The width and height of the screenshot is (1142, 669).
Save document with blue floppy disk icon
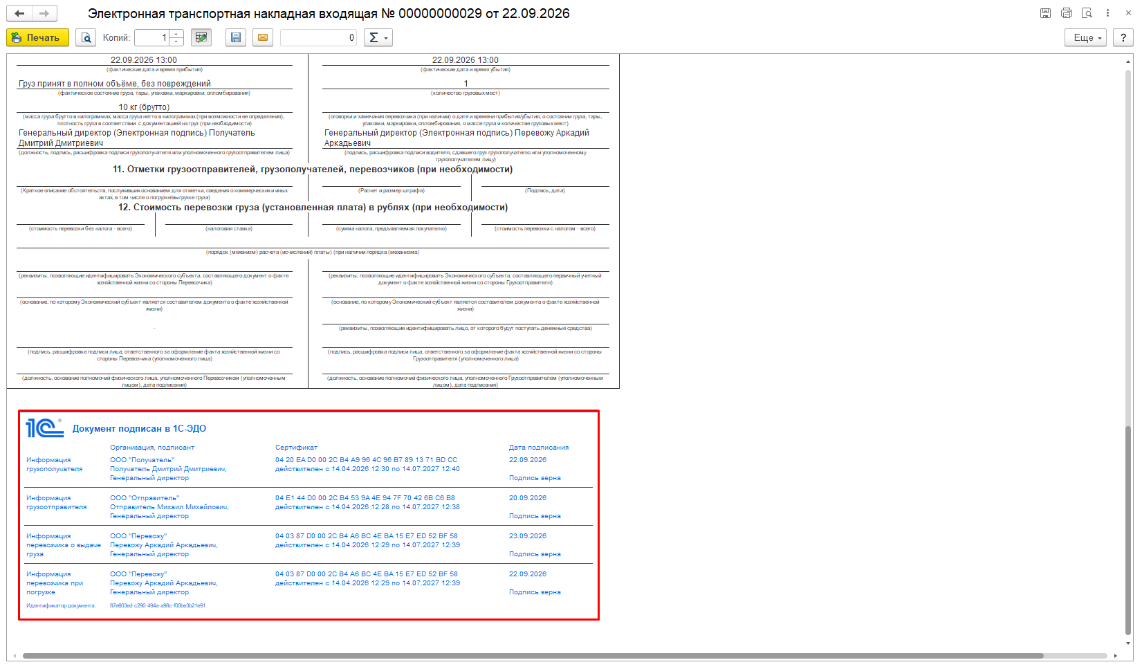(236, 37)
